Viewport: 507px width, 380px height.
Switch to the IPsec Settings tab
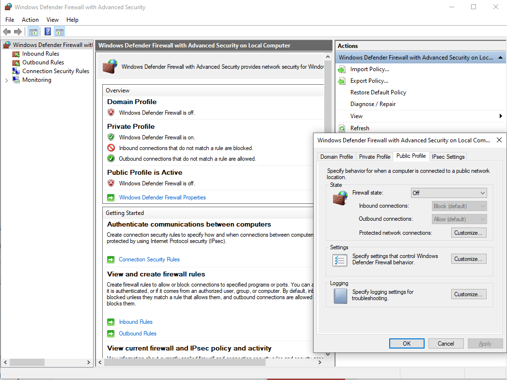click(448, 156)
